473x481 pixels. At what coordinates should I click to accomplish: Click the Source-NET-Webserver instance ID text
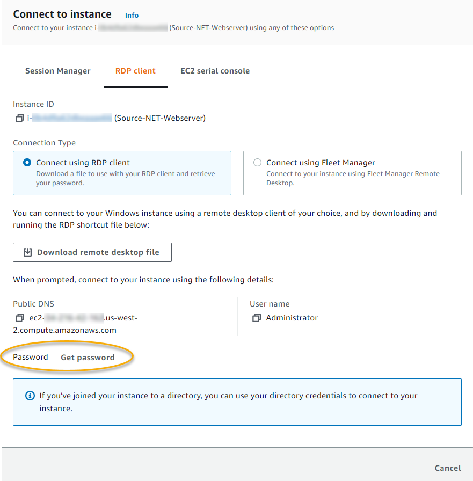pos(159,118)
